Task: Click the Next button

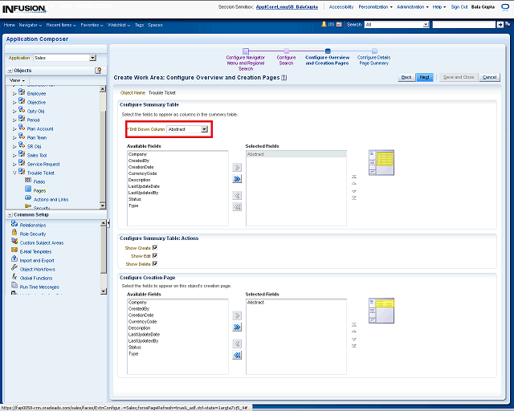Action: 425,77
